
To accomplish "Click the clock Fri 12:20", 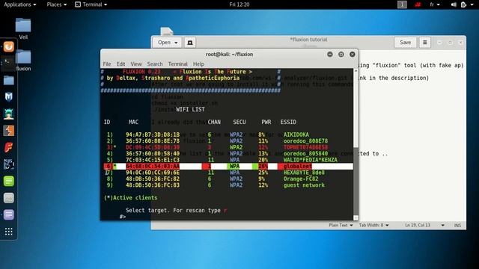I will [x=239, y=4].
